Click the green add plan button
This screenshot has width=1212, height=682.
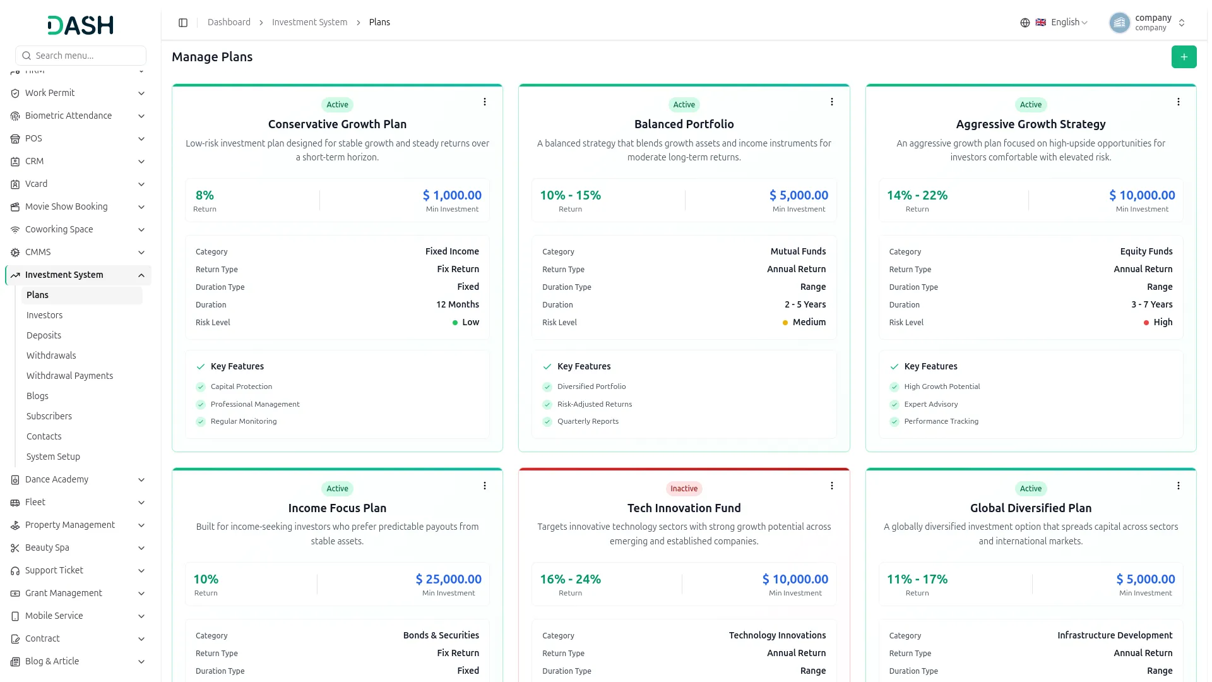coord(1184,57)
